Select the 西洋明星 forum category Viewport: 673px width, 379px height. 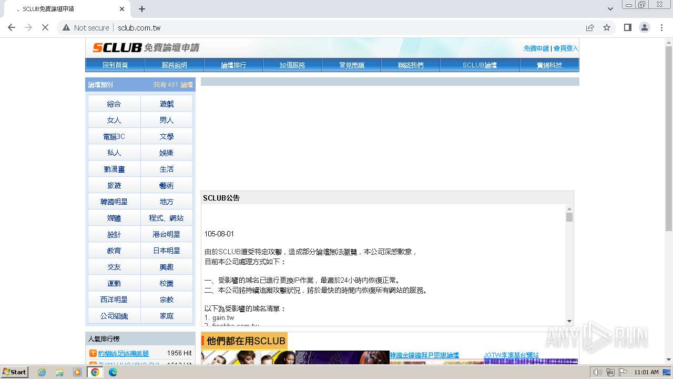click(114, 300)
